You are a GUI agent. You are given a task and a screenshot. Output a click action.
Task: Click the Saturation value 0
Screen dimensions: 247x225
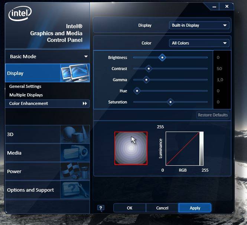click(x=218, y=102)
